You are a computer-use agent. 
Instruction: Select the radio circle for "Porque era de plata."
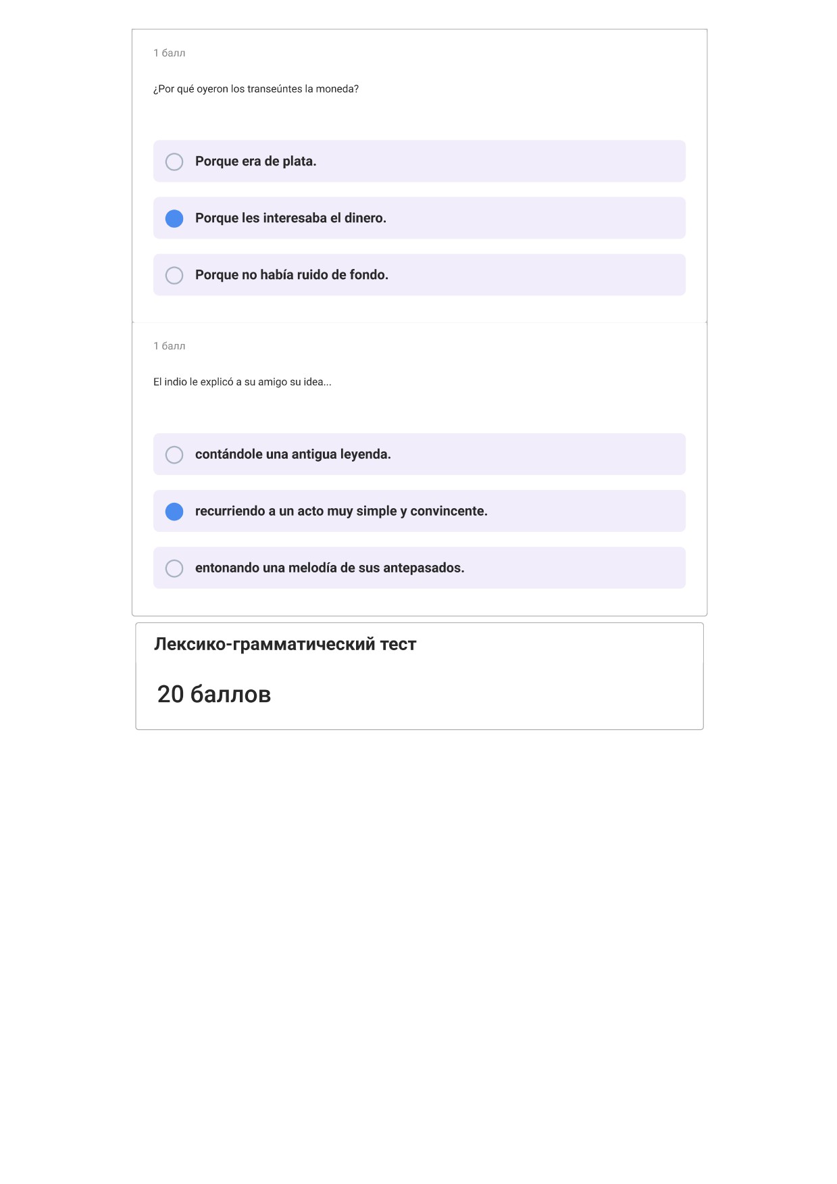click(174, 162)
